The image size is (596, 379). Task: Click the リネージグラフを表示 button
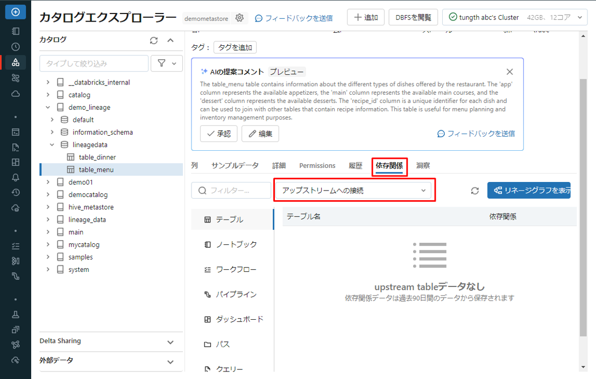pyautogui.click(x=528, y=191)
